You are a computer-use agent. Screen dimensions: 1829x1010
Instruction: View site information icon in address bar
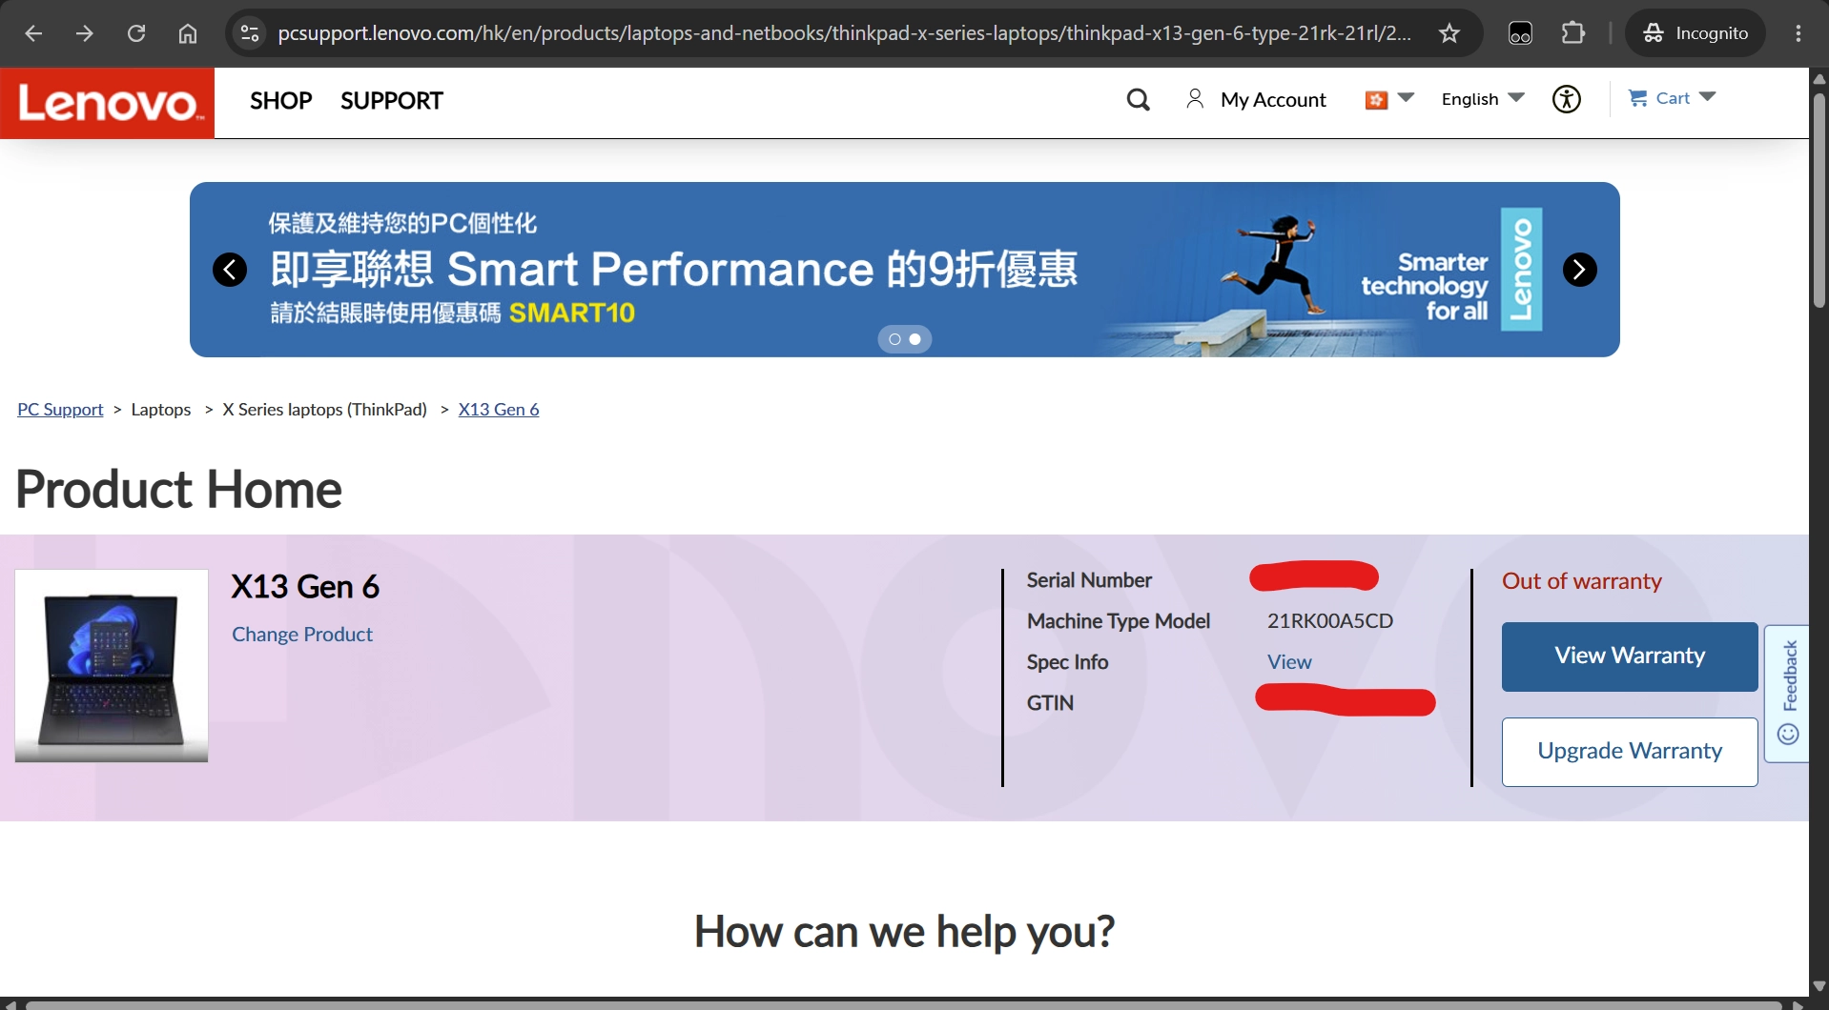click(250, 33)
